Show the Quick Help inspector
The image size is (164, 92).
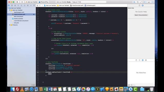tap(142, 5)
